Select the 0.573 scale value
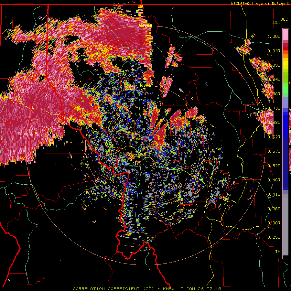291x291 pixels. (274, 151)
